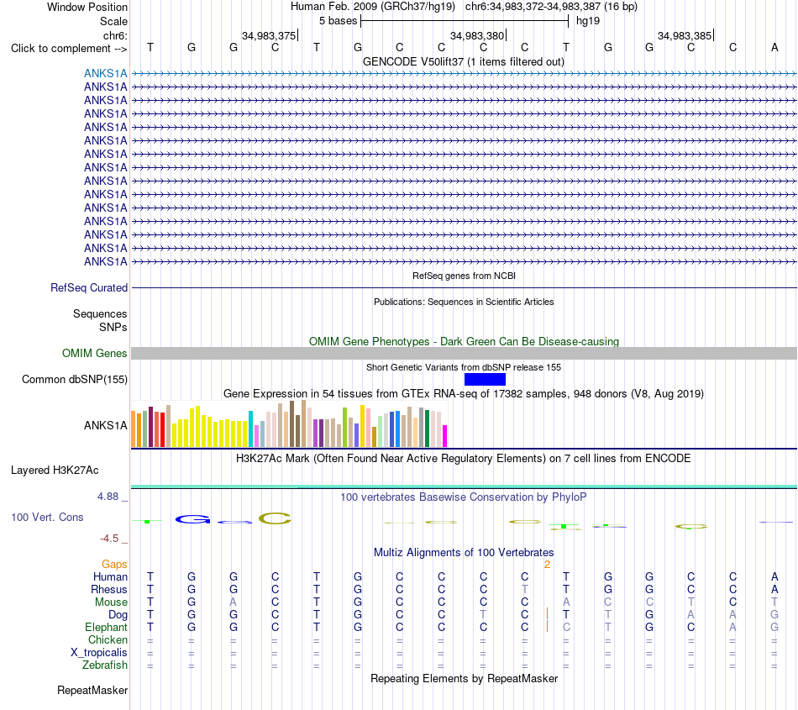Screen dimensions: 798x710
Task: Click base A at end of reference sequence
Action: (x=774, y=47)
